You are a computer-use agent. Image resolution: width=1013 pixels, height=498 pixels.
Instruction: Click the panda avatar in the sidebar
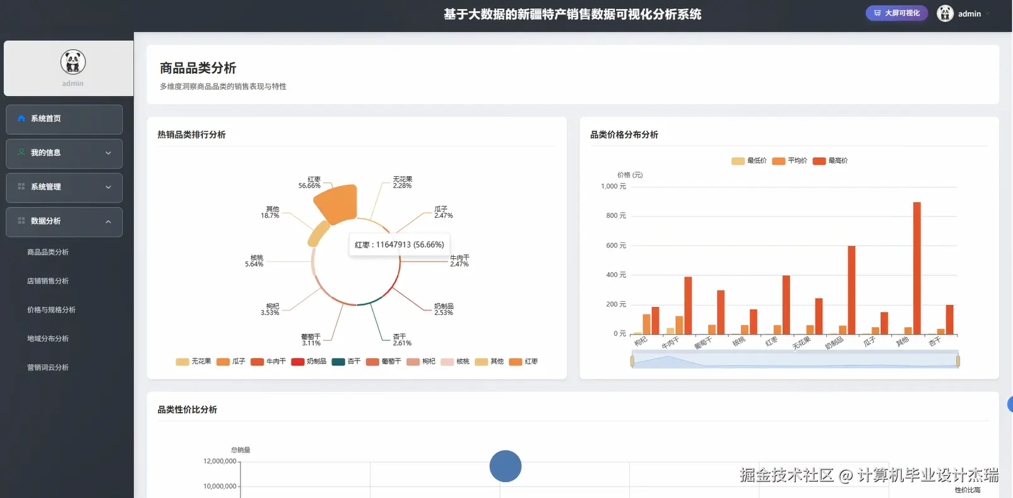(x=73, y=62)
